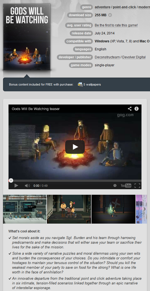This screenshot has height=291, width=150.
Task: Click the small play button in video controls
Action: (16, 186)
